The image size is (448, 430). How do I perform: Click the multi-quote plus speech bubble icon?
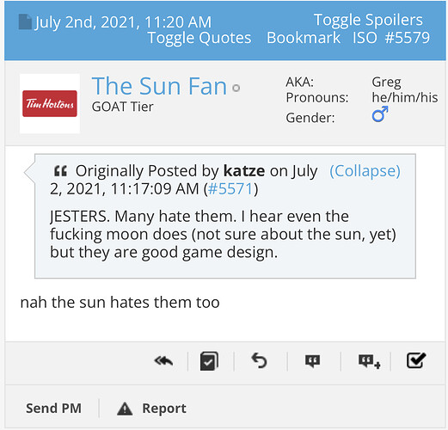click(x=369, y=361)
